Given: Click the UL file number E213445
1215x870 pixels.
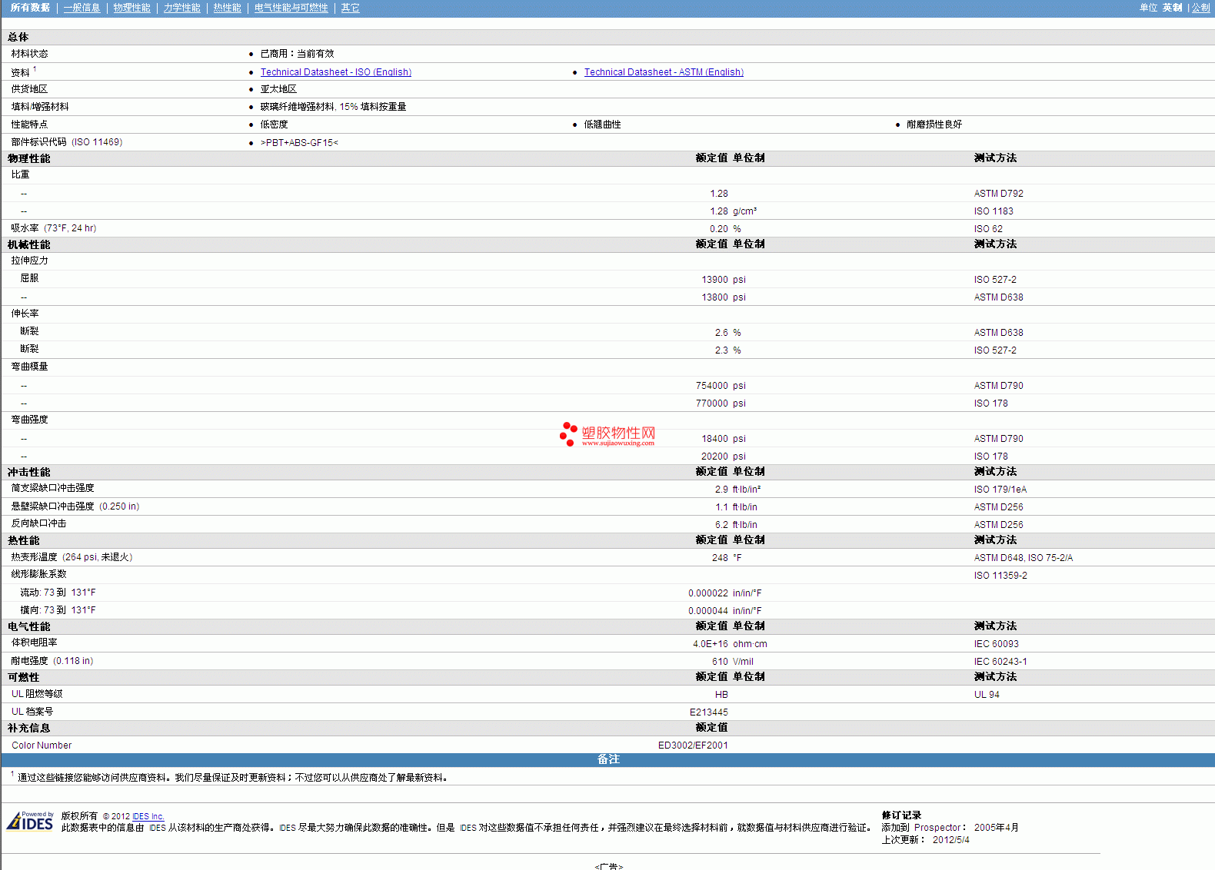Looking at the screenshot, I should pos(708,712).
